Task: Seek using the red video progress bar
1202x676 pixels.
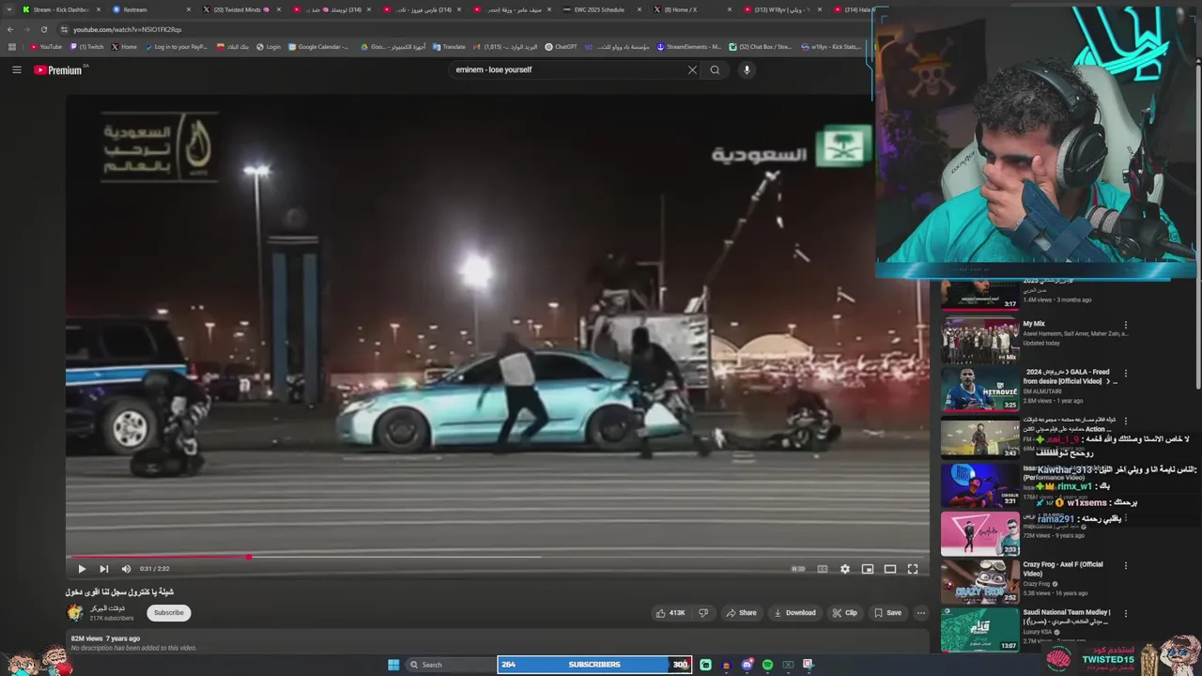Action: tap(498, 557)
